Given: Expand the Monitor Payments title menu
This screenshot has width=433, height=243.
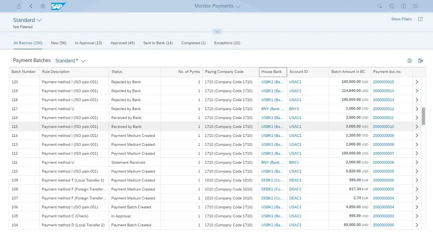Looking at the screenshot, I should pos(217,6).
